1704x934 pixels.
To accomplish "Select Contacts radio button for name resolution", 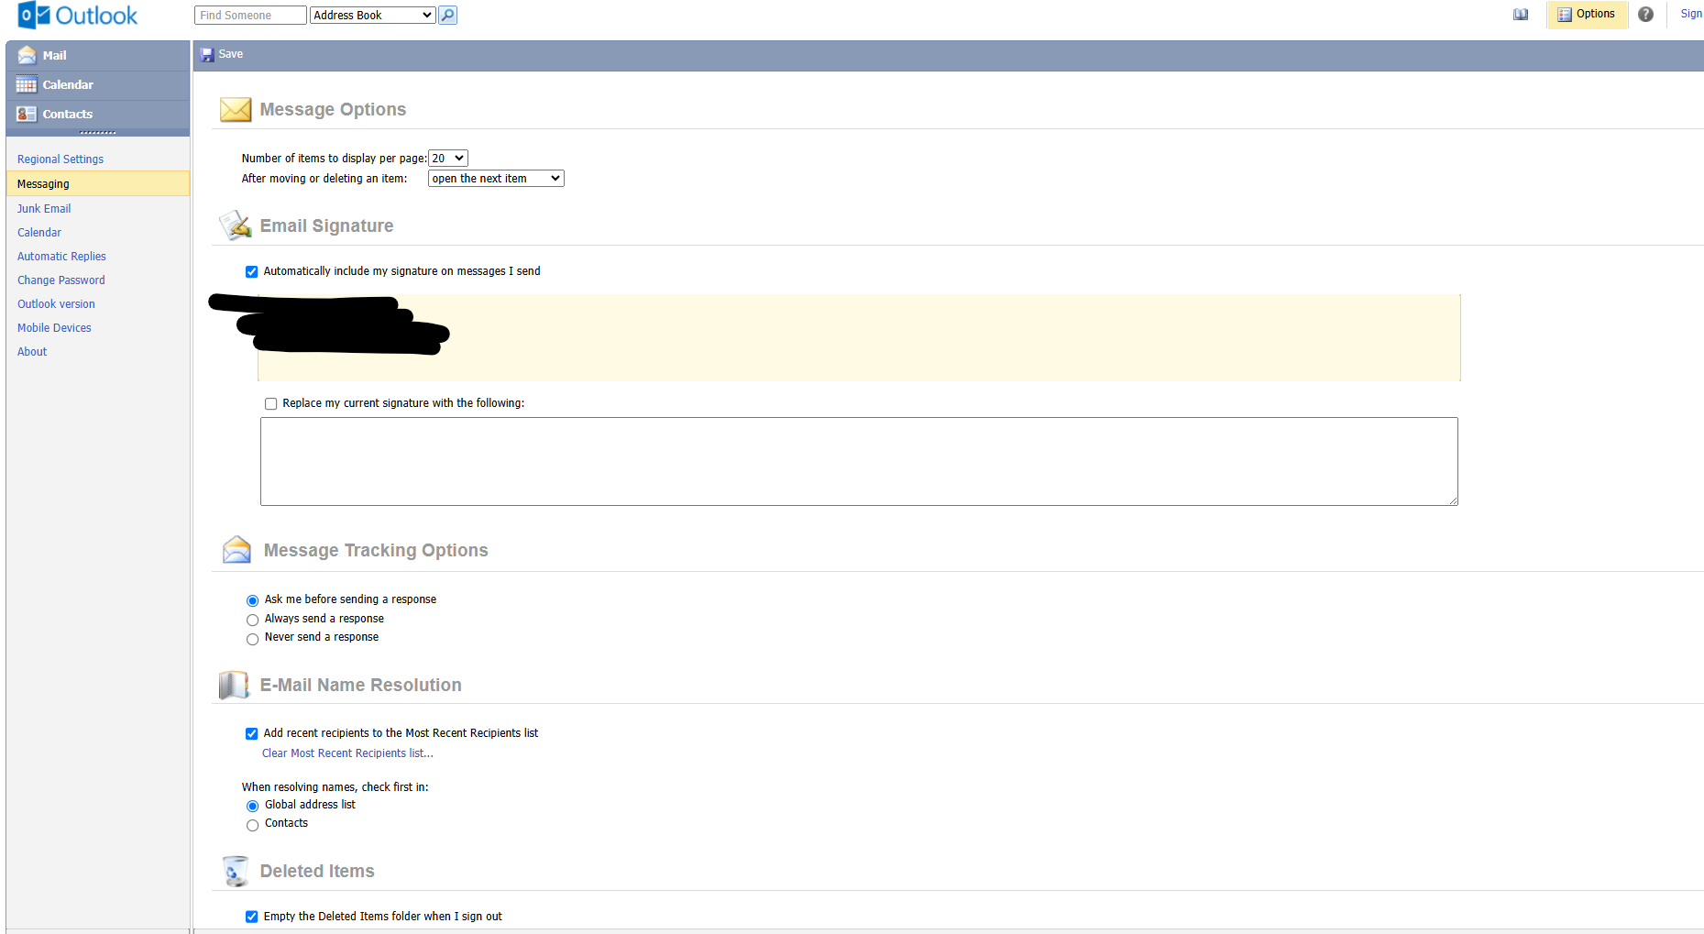I will click(x=252, y=825).
